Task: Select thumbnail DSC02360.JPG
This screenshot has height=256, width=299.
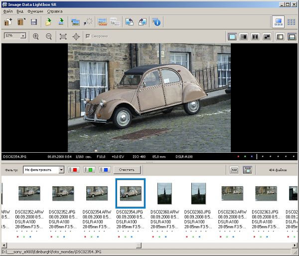Action: click(x=198, y=194)
